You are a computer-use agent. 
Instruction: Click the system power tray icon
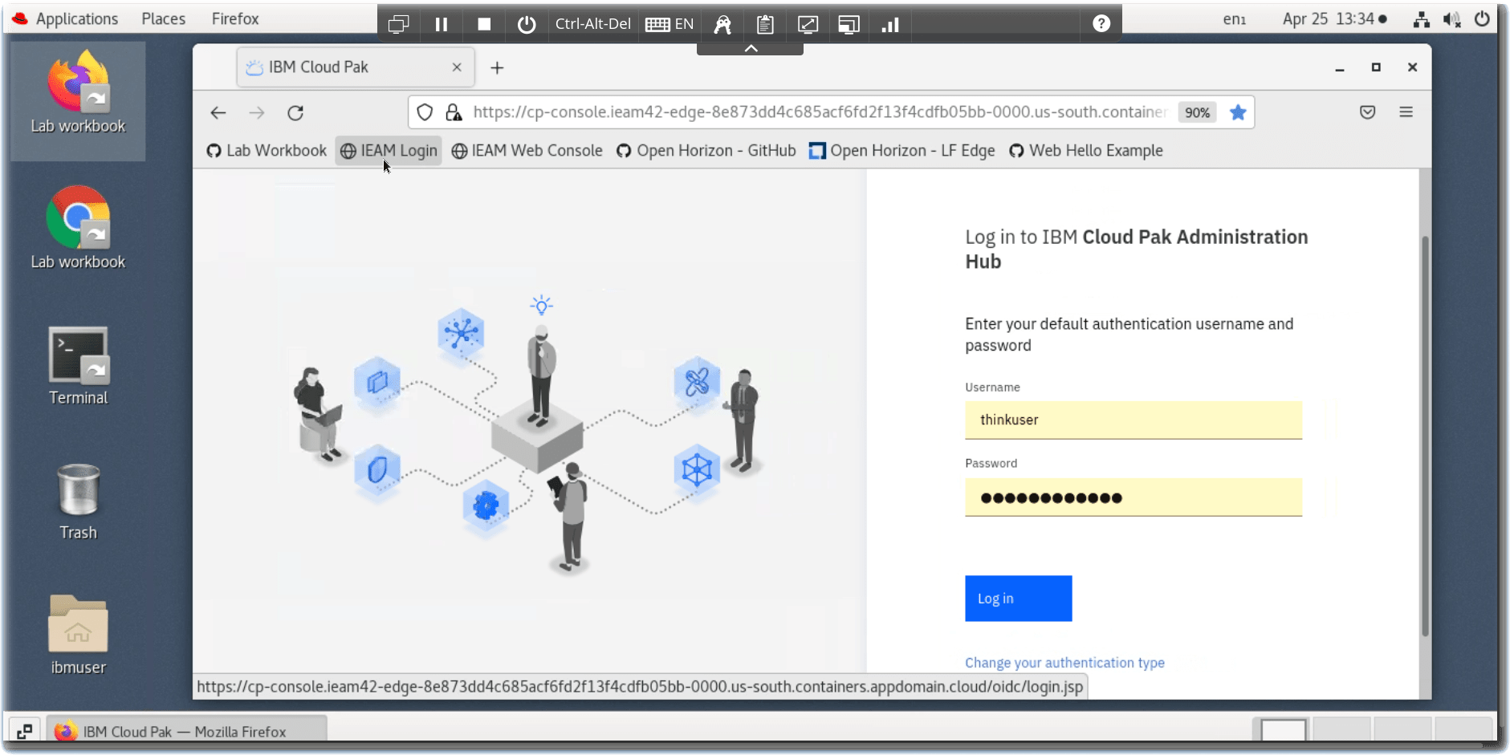click(x=1482, y=19)
